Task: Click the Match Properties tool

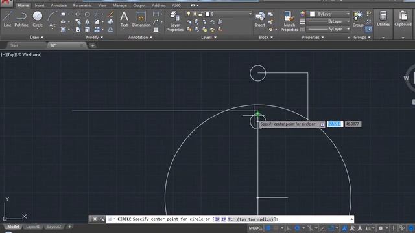Action: point(289,21)
